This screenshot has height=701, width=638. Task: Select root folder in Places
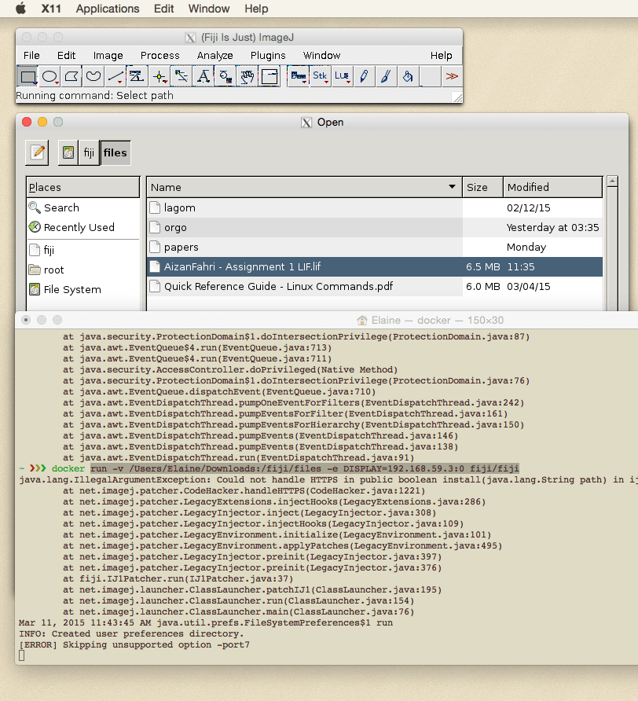83,270
